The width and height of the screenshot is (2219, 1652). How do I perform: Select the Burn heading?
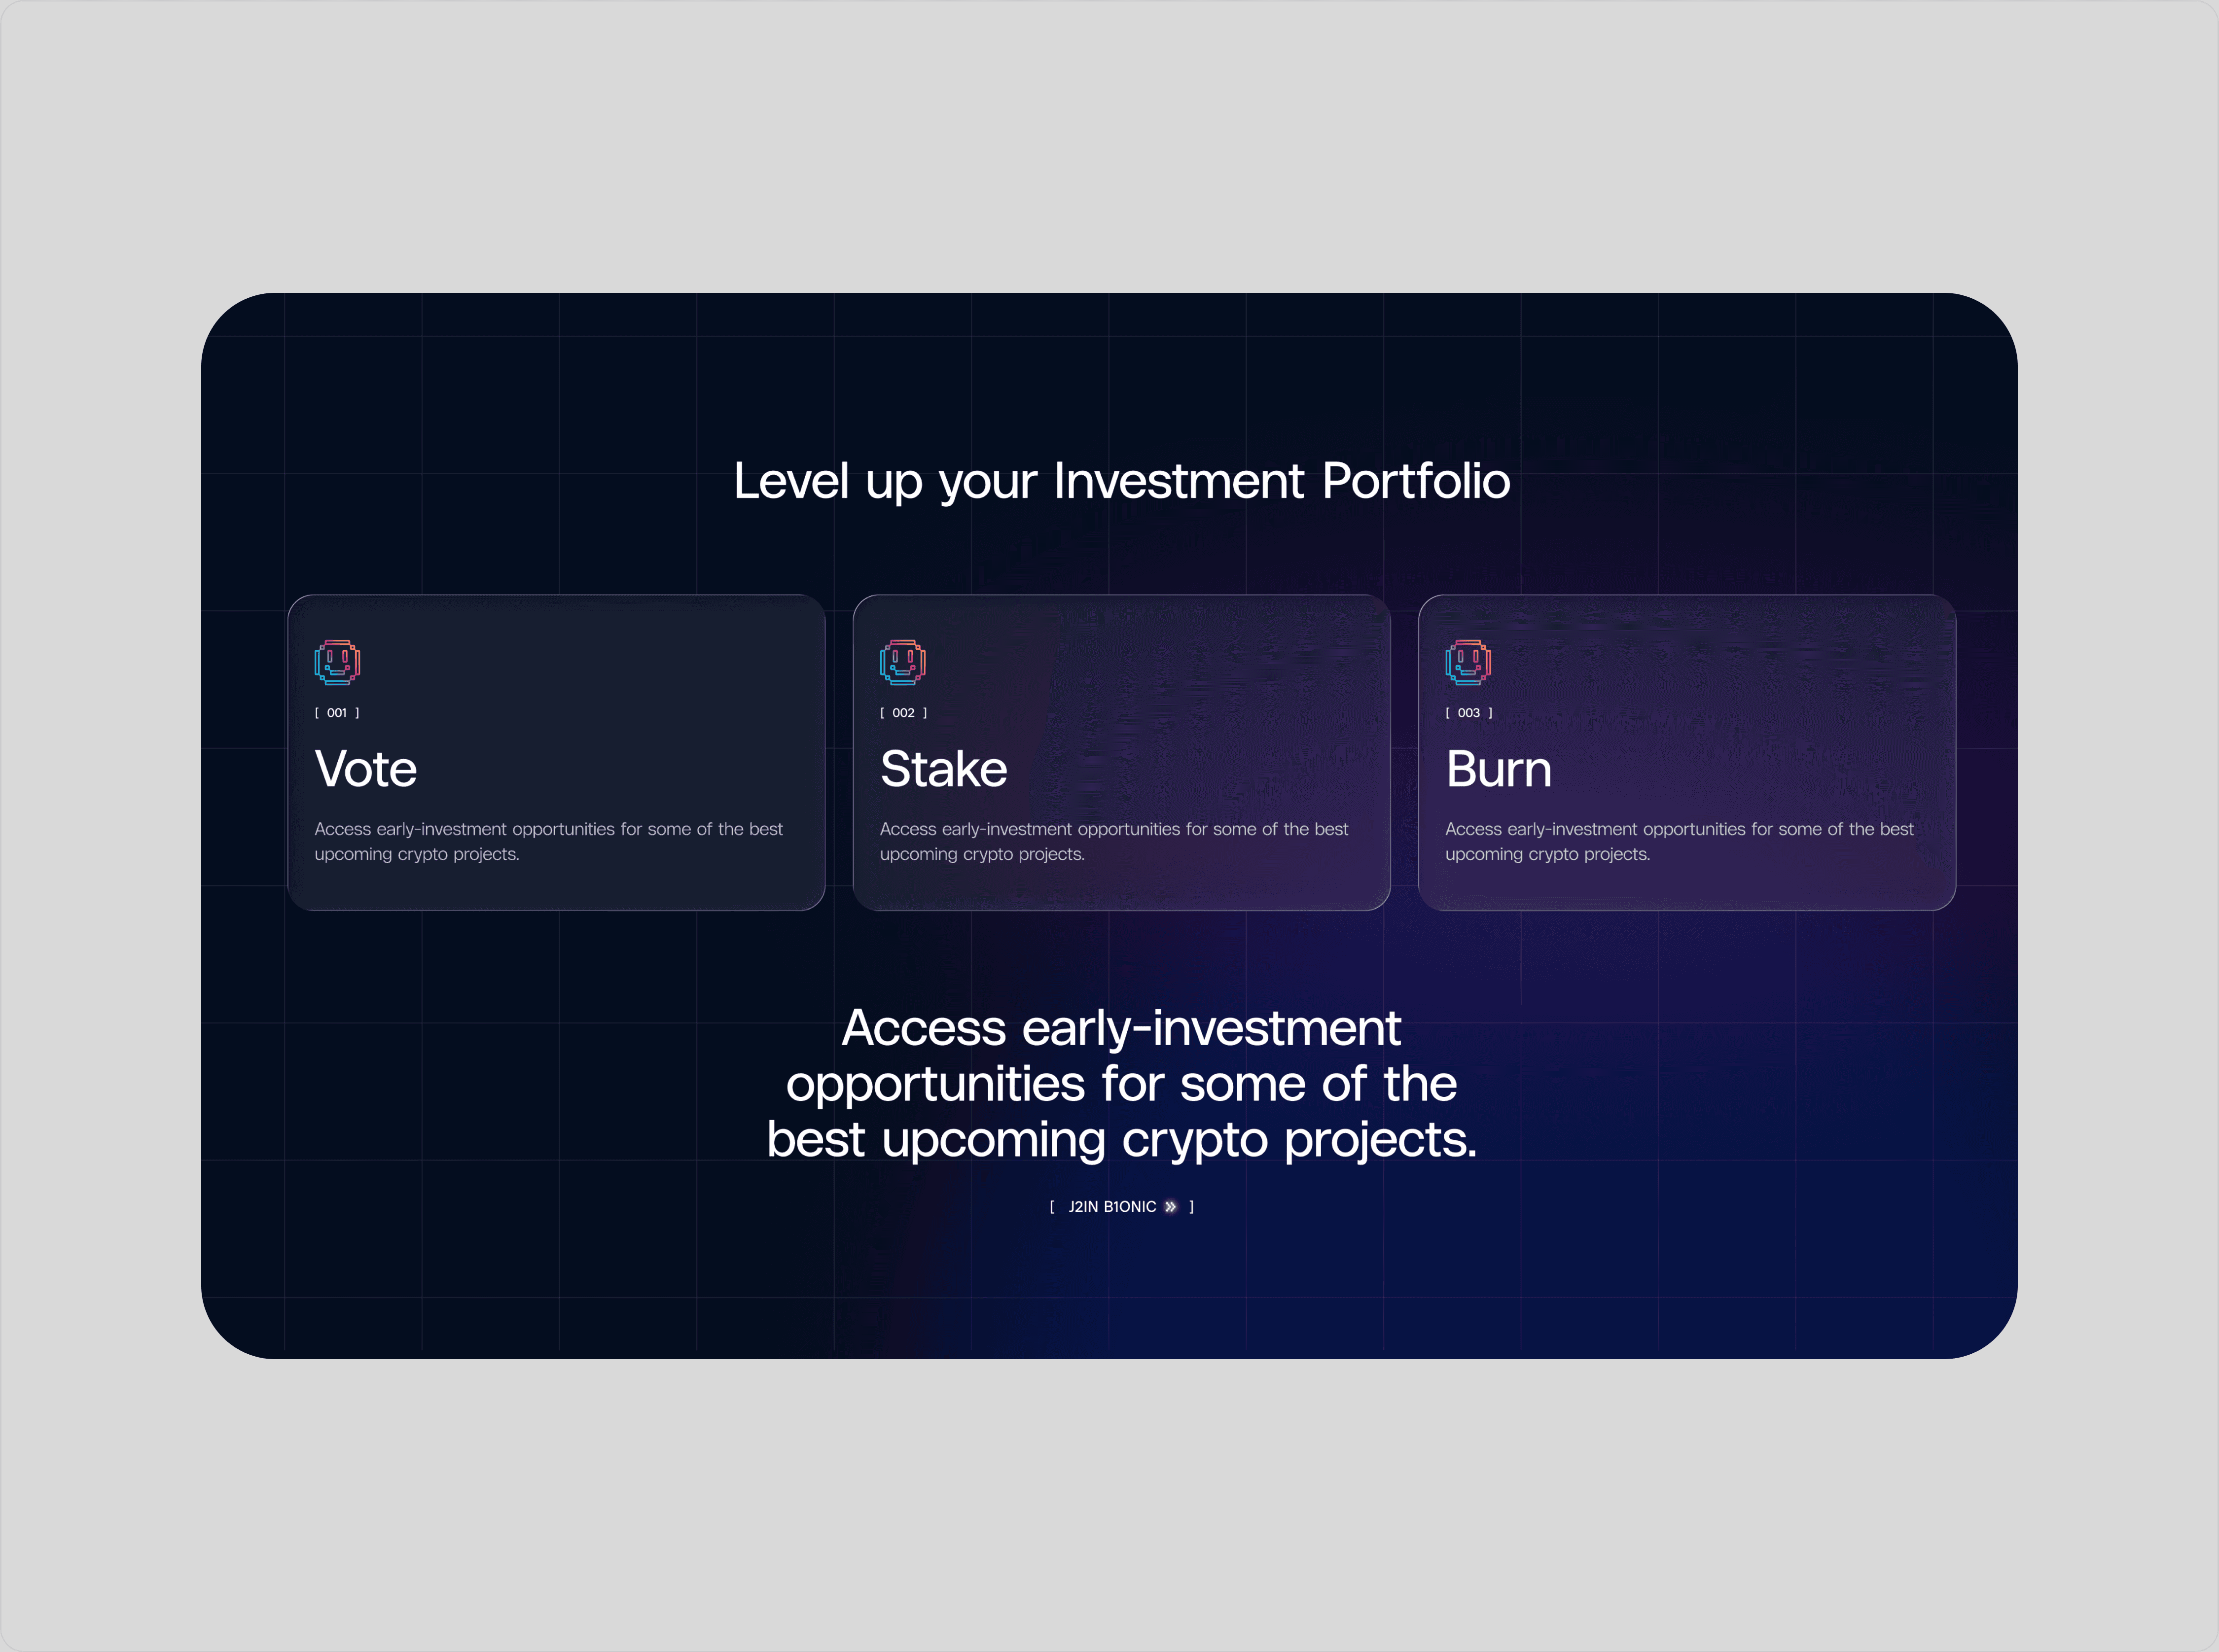[x=1499, y=769]
